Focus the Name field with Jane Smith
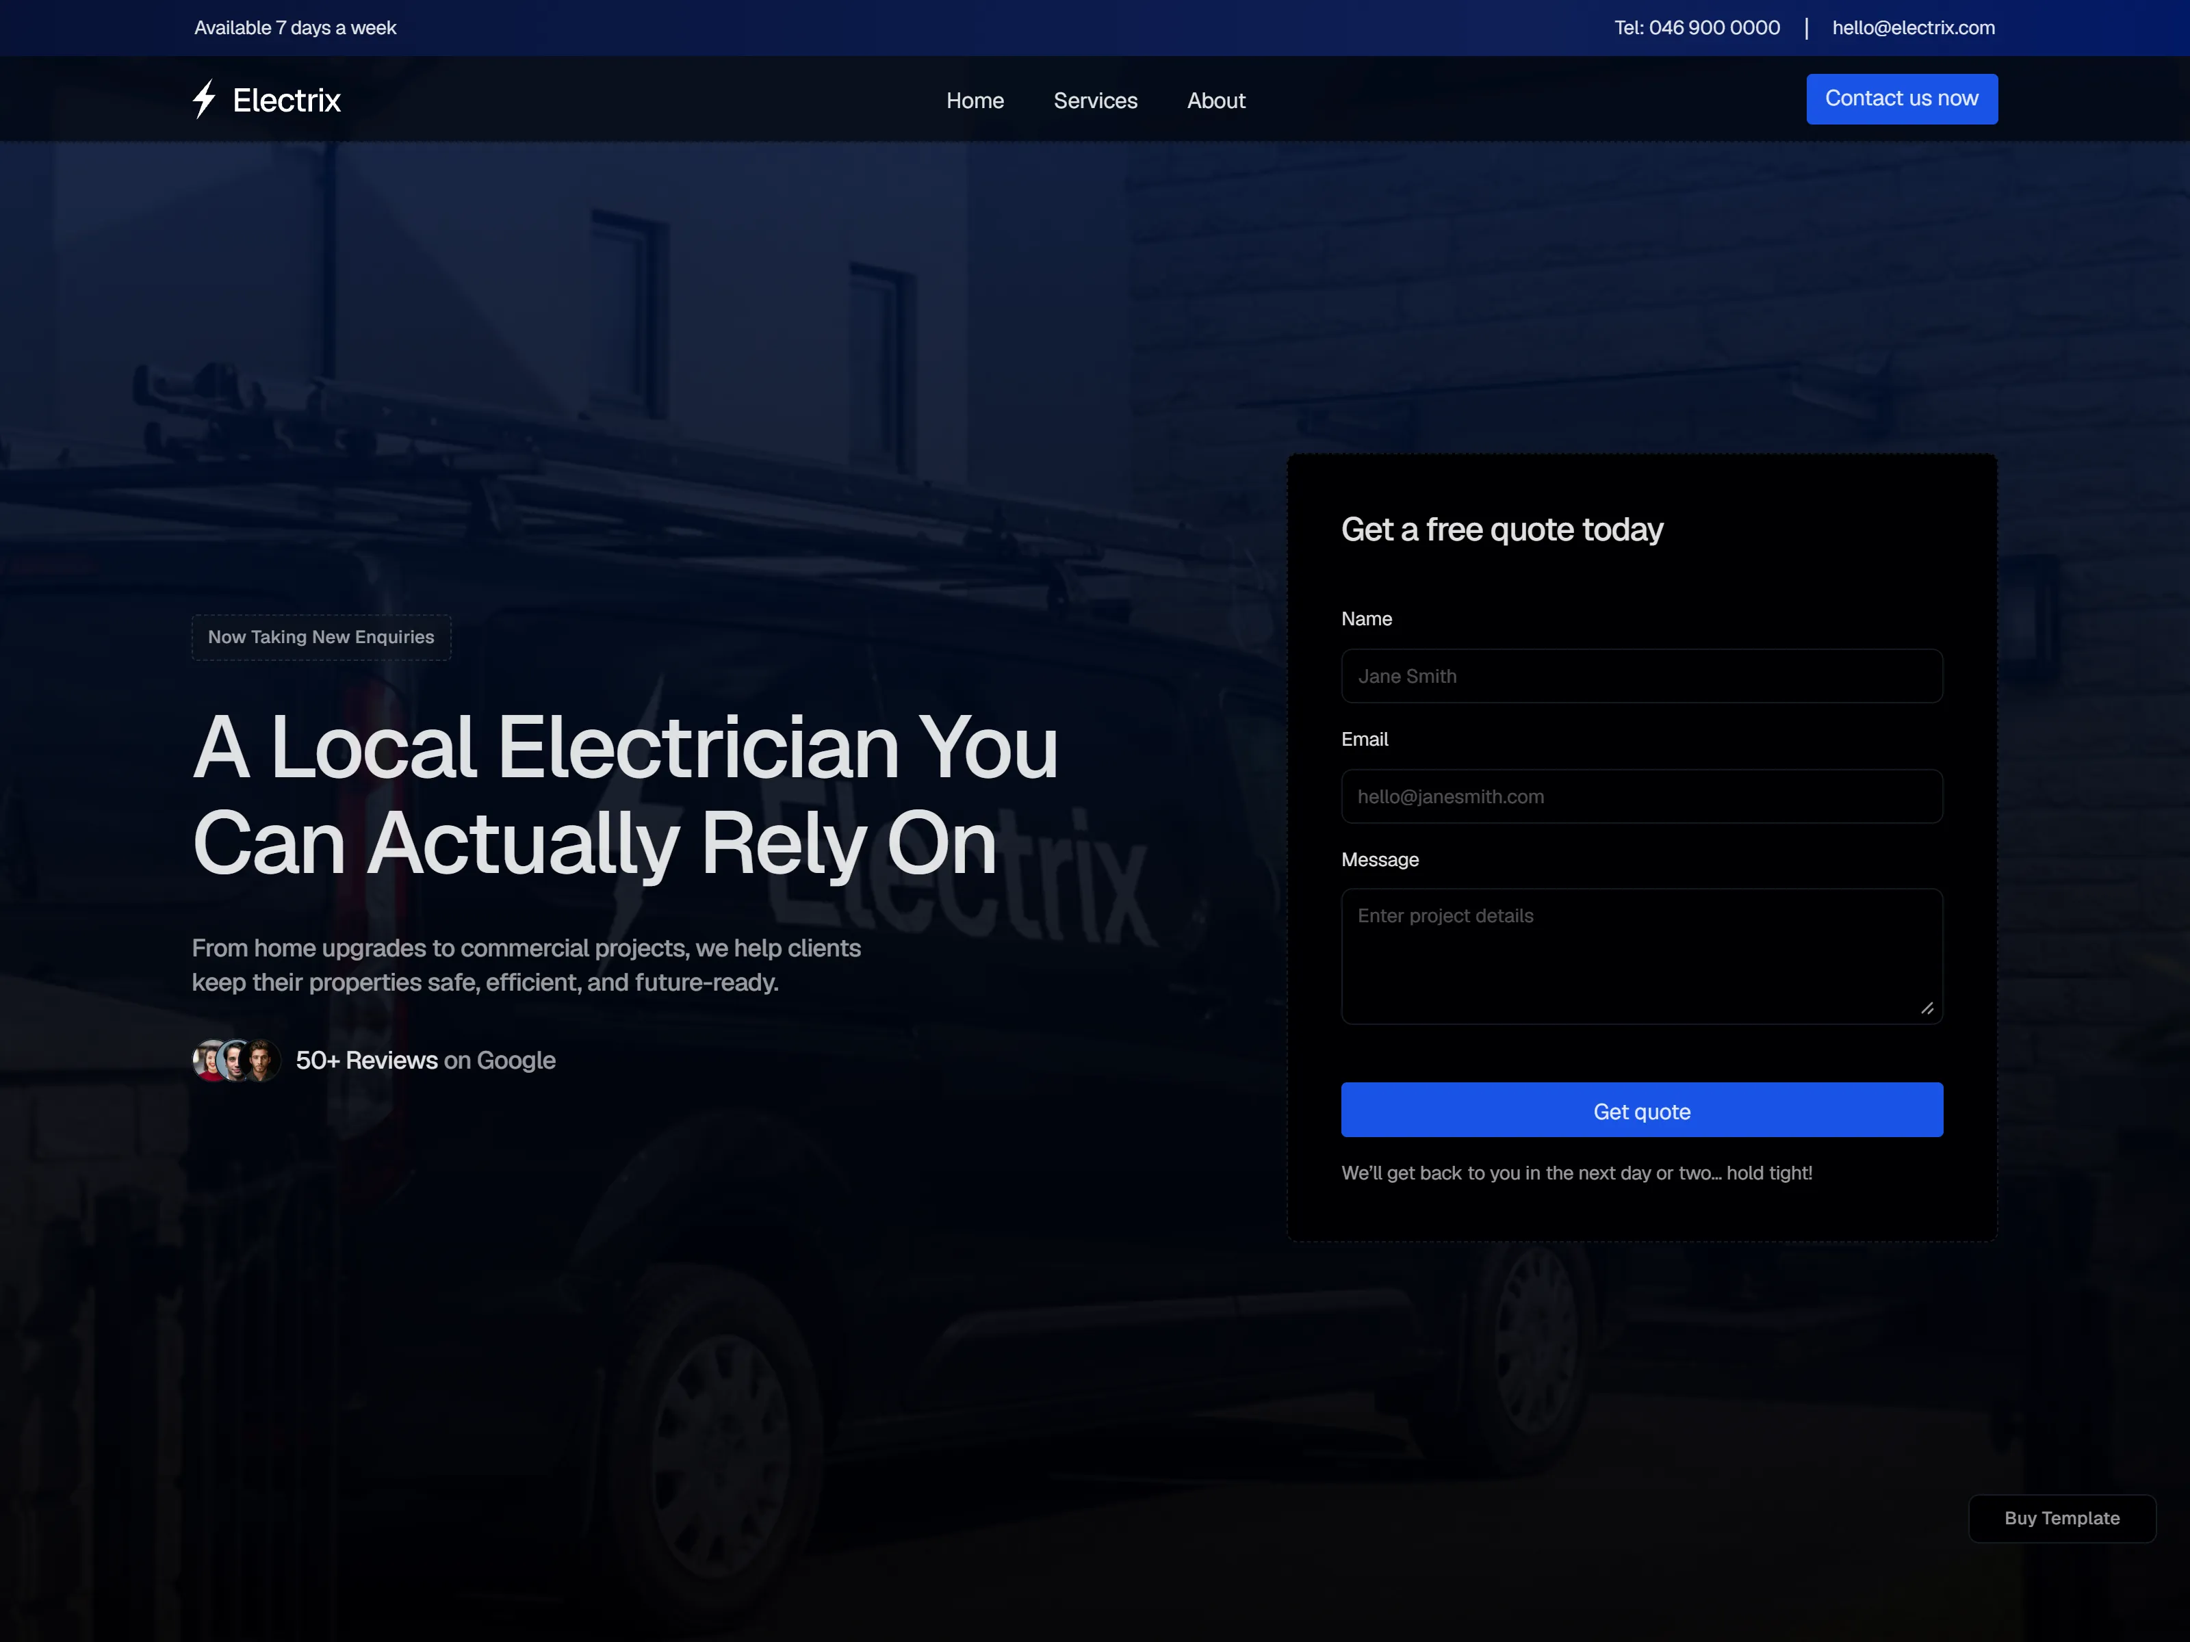Viewport: 2190px width, 1642px height. pos(1642,676)
